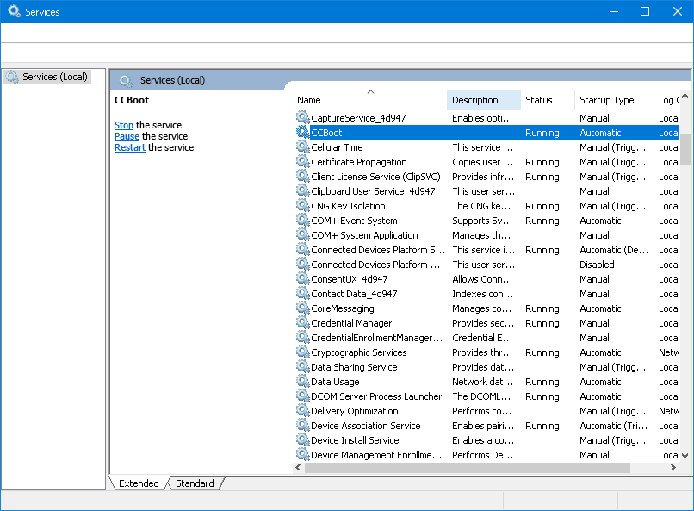Click the Services icon in the title bar

12,11
